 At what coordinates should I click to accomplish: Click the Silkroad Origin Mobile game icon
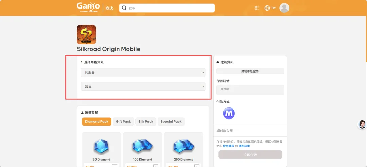click(86, 34)
